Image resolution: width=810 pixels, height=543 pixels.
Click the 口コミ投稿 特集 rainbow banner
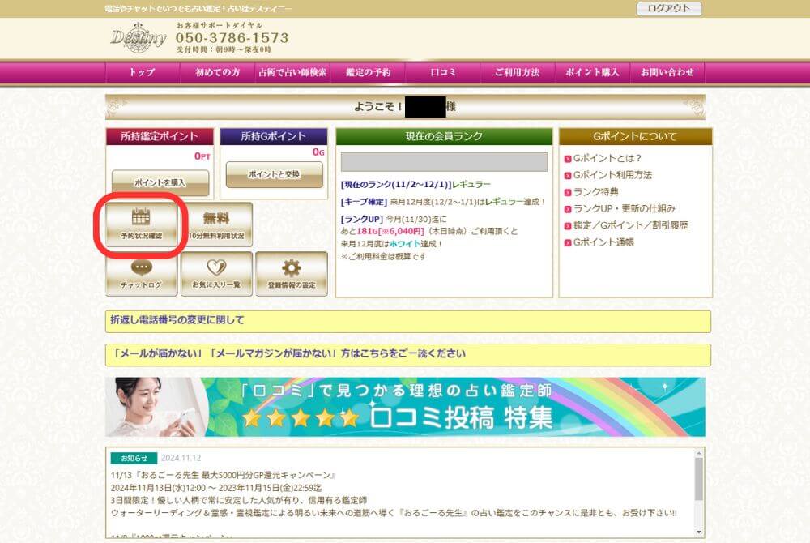[405, 407]
